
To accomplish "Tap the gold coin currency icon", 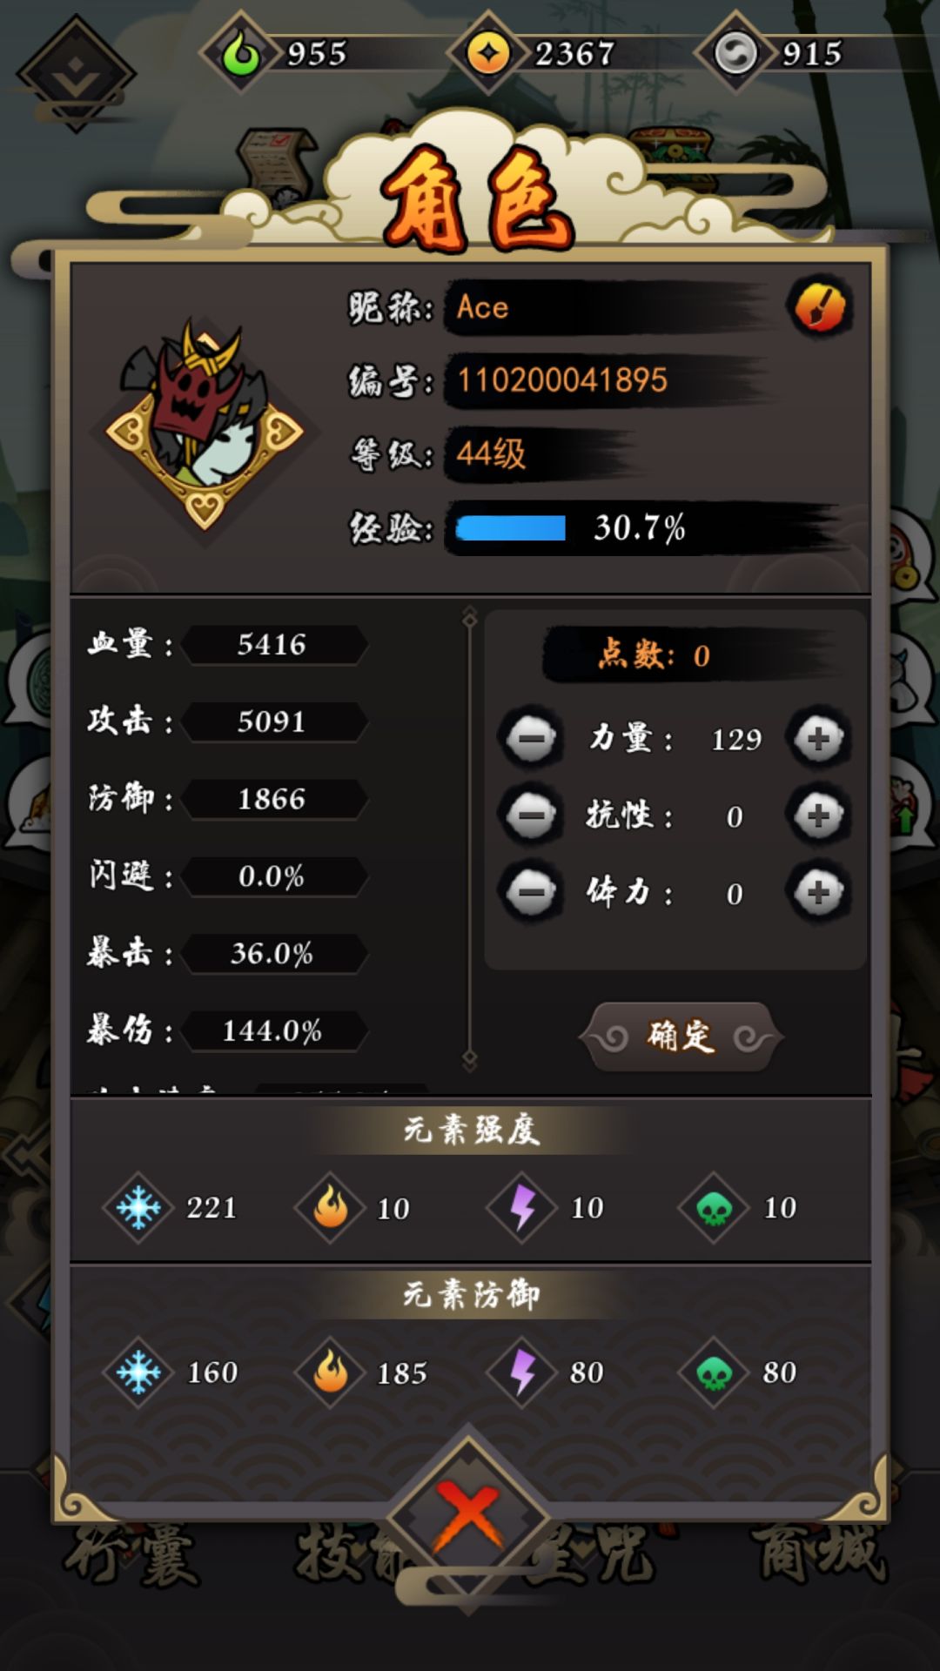I will pos(488,54).
